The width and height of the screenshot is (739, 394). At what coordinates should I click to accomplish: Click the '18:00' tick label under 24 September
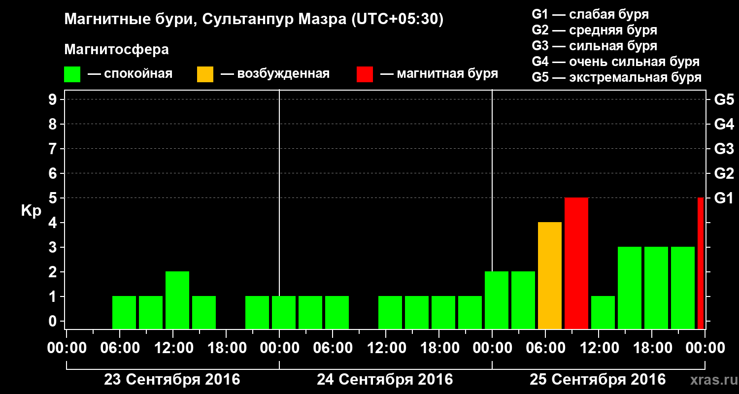point(439,348)
